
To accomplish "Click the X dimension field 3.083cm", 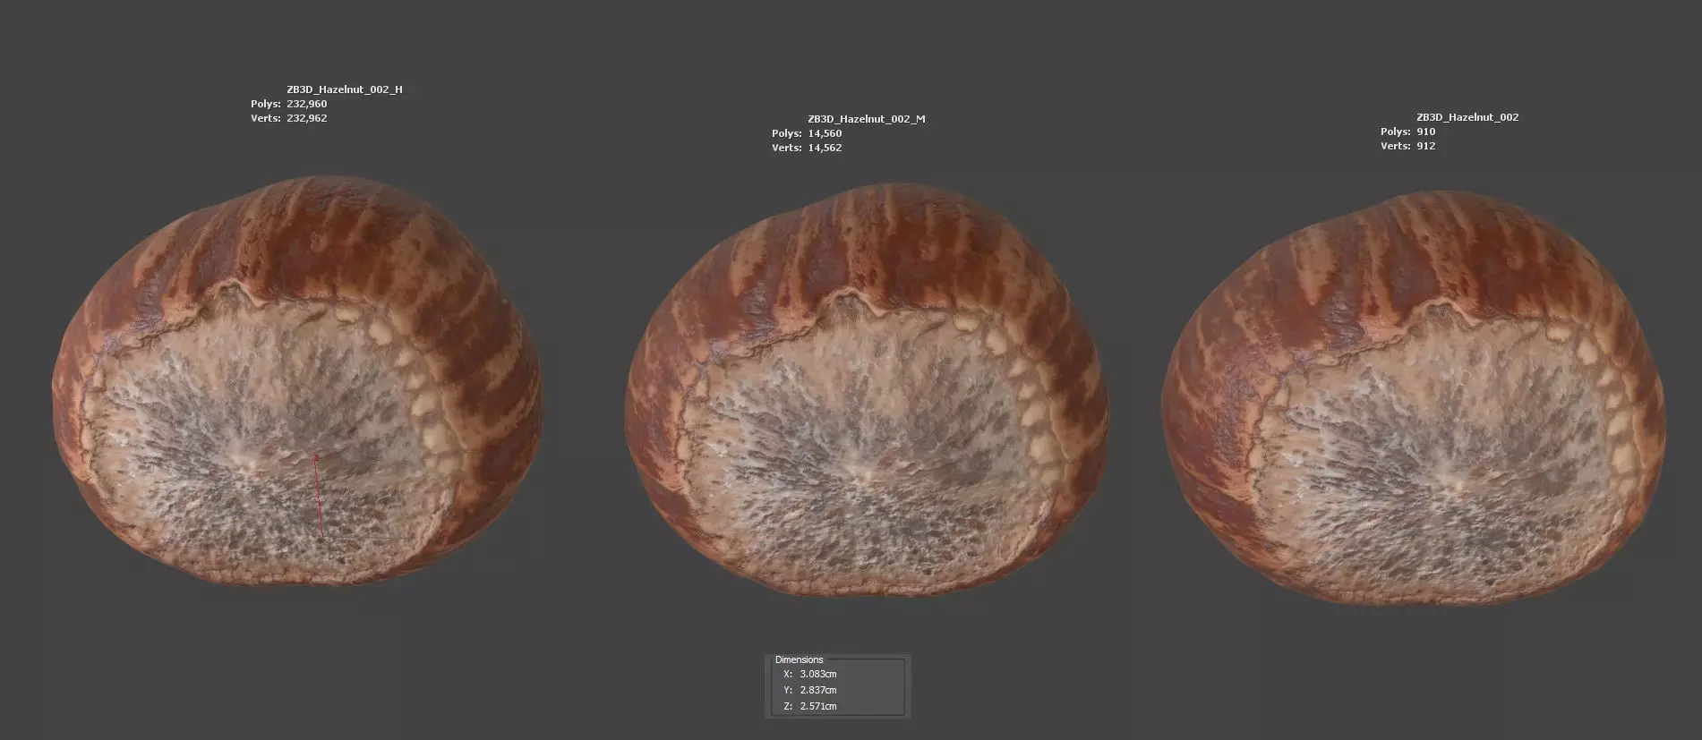I will (818, 674).
